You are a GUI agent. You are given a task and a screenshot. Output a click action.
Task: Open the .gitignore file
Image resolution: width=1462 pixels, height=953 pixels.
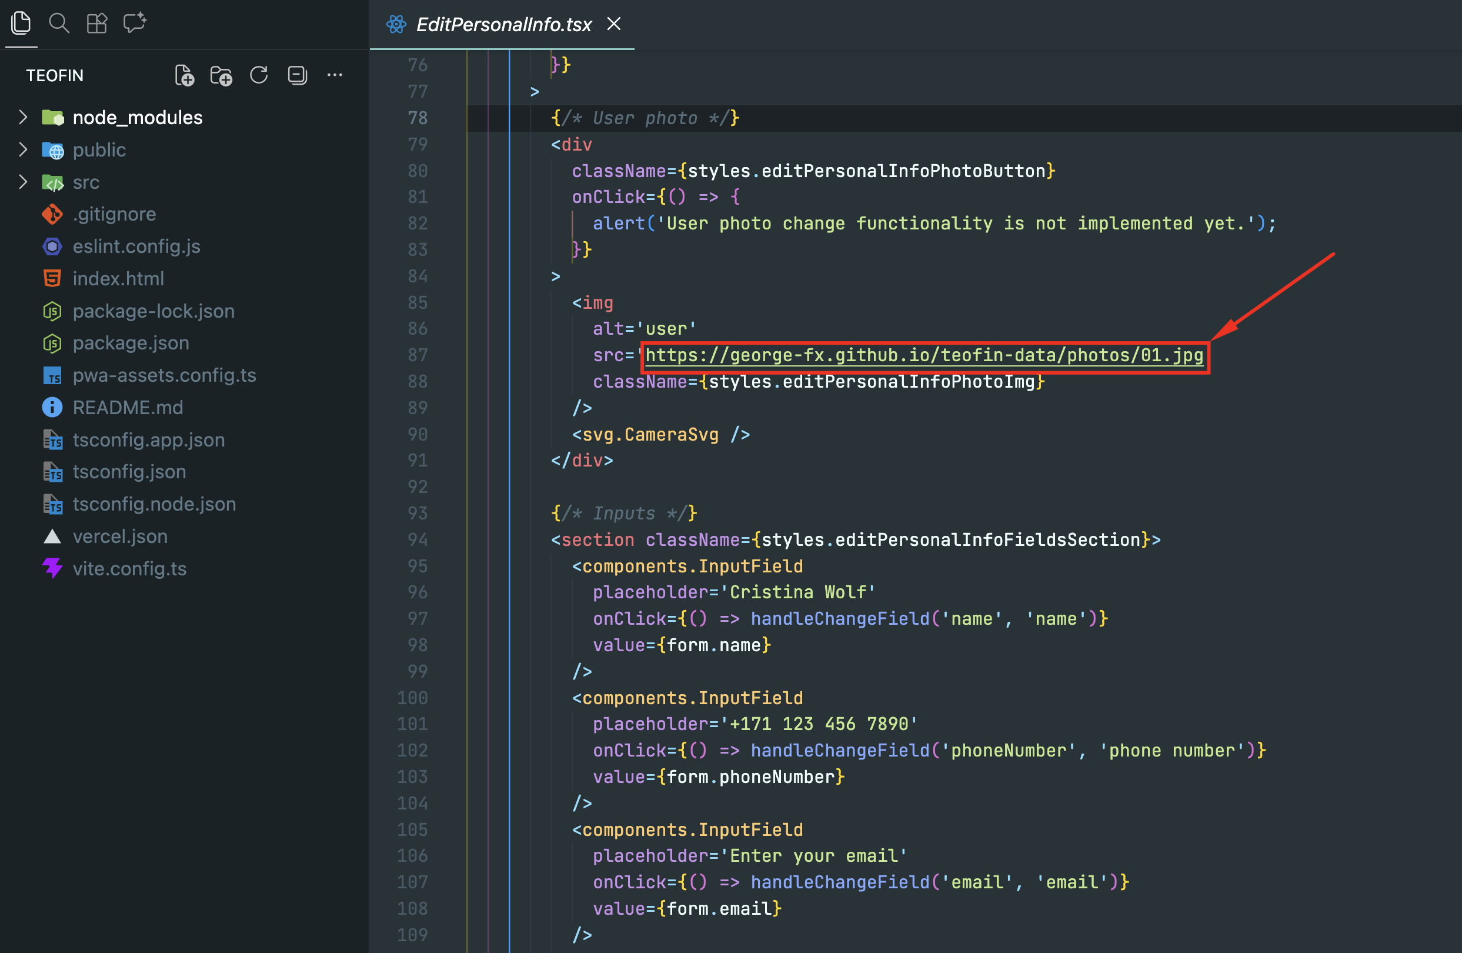114,214
